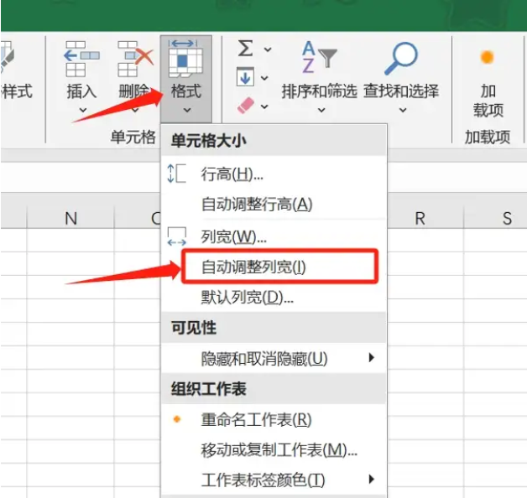Click the 插入 button label
Viewport: 527px width, 498px height.
click(x=81, y=91)
